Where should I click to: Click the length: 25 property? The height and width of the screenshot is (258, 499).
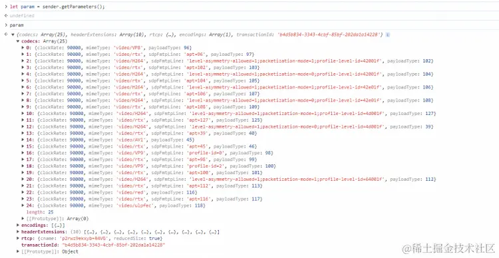pos(40,212)
